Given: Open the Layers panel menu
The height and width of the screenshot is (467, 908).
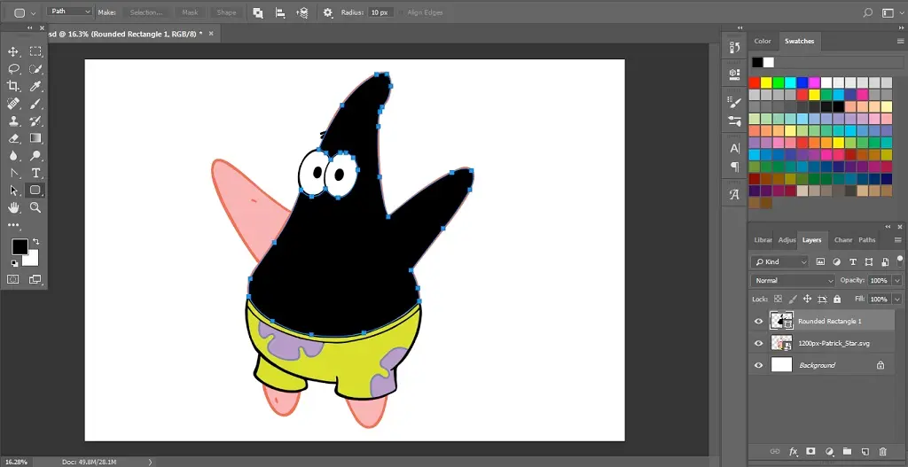Looking at the screenshot, I should pyautogui.click(x=898, y=239).
